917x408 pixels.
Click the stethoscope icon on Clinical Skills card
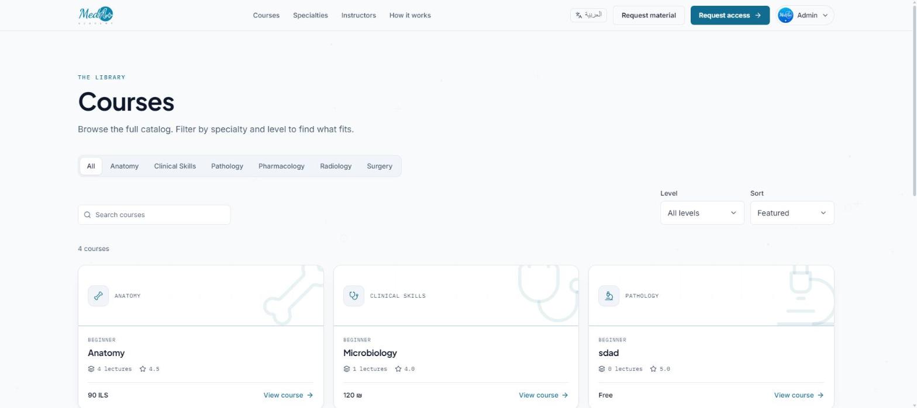pyautogui.click(x=354, y=296)
